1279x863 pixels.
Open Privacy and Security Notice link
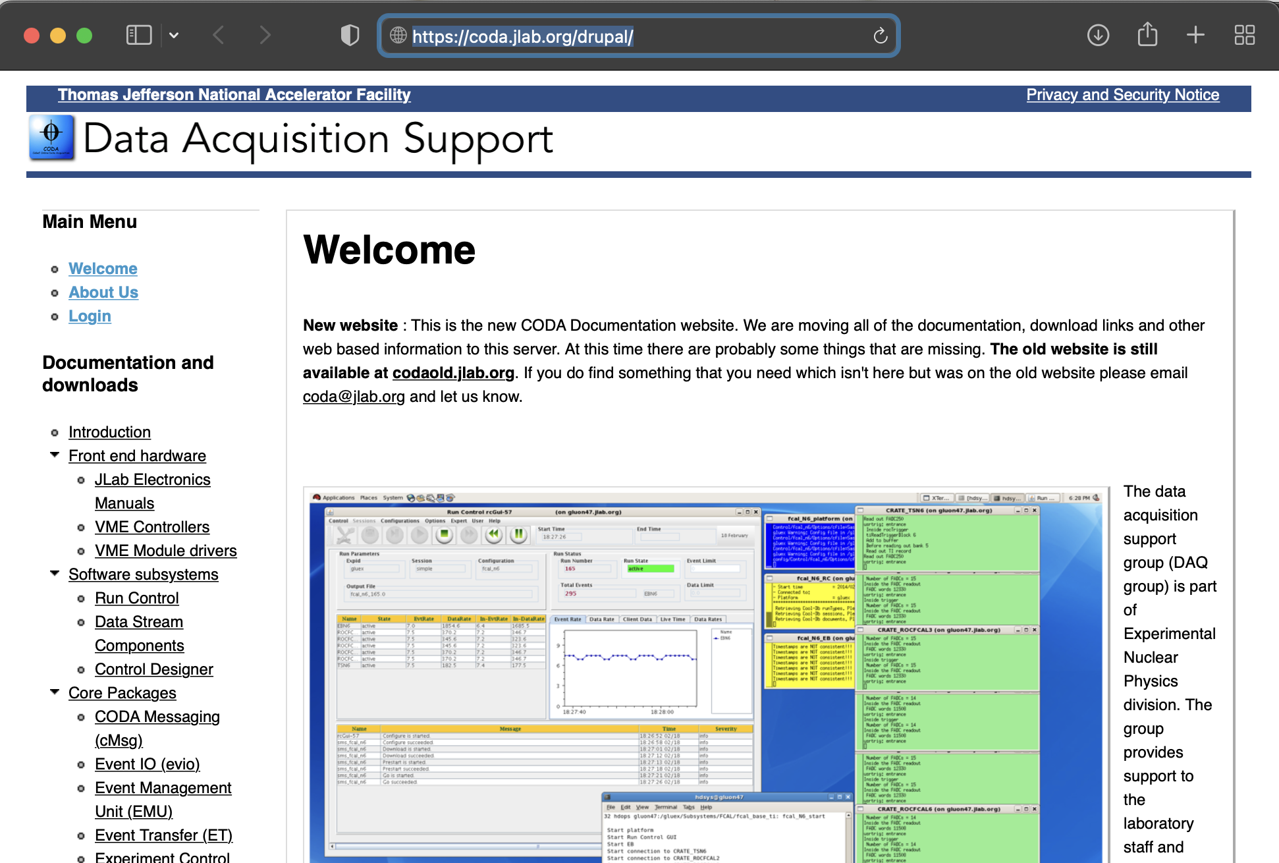[1122, 95]
